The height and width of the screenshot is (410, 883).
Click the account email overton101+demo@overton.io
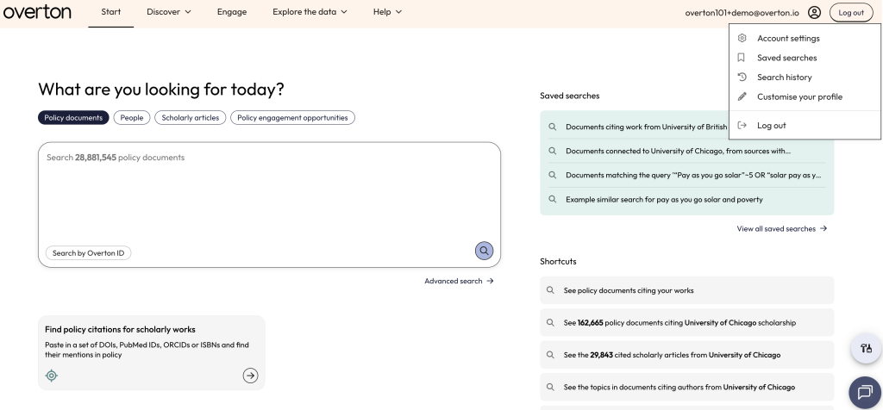click(x=743, y=12)
